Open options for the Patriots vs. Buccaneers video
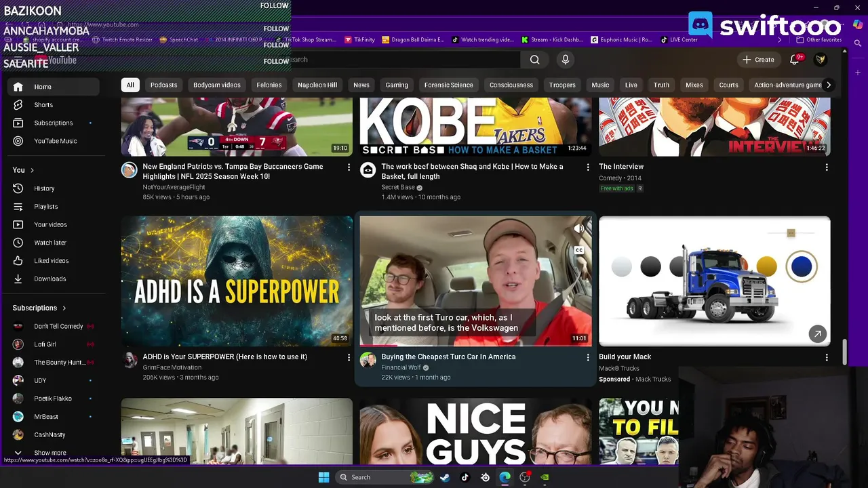Screen dimensions: 868x488 click(349, 167)
